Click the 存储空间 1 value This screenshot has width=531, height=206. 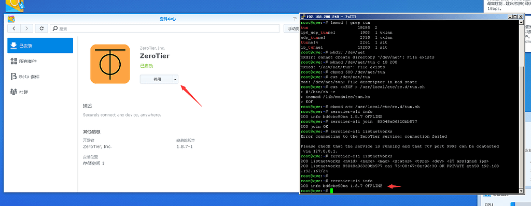94,164
